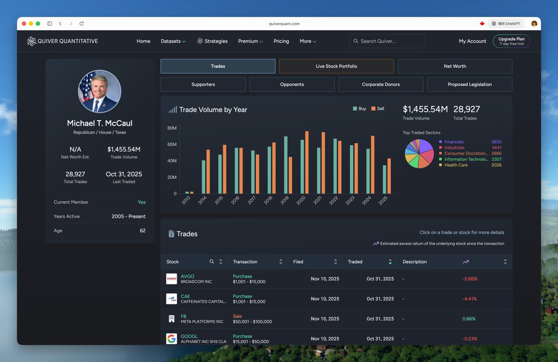Screen dimensions: 558x362
Task: Sort by the Transaction column arrows
Action: pos(281,262)
